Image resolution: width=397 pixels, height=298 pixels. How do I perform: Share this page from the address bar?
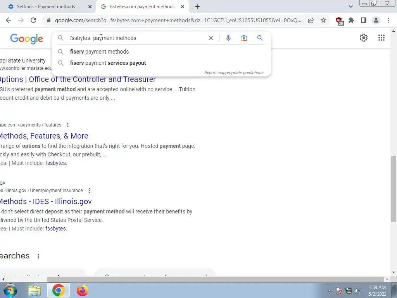click(311, 20)
